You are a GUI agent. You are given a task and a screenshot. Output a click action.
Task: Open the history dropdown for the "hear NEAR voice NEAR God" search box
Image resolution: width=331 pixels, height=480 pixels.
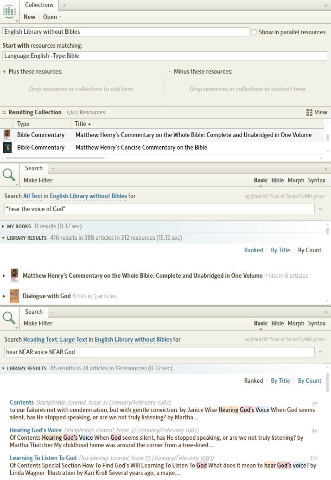point(320,352)
